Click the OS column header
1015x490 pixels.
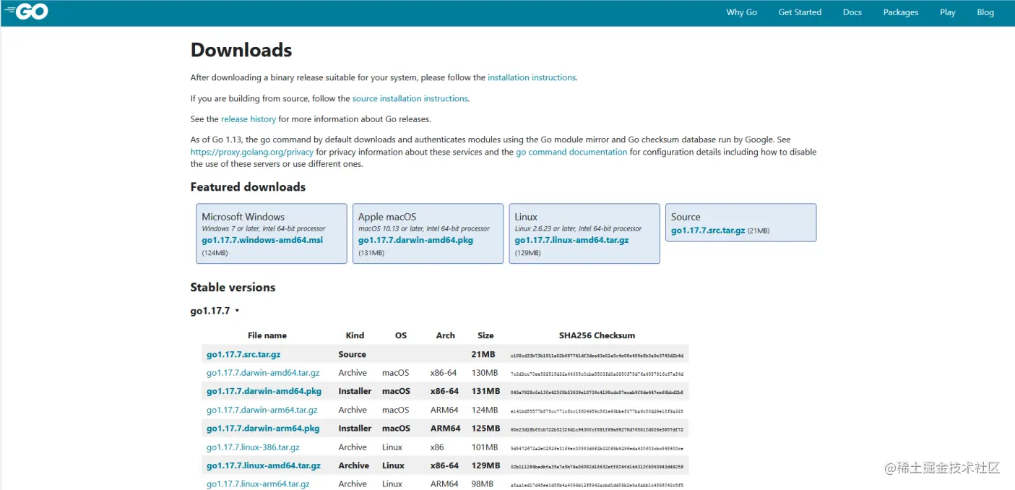coord(401,335)
